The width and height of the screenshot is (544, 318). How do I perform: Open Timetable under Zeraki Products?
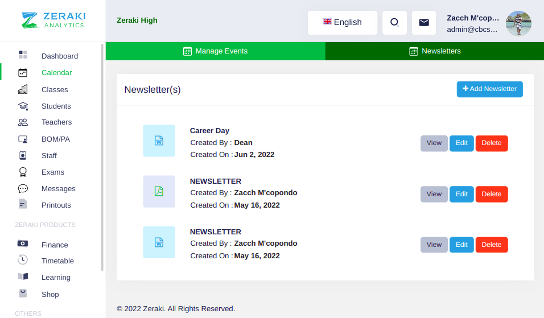(x=57, y=261)
